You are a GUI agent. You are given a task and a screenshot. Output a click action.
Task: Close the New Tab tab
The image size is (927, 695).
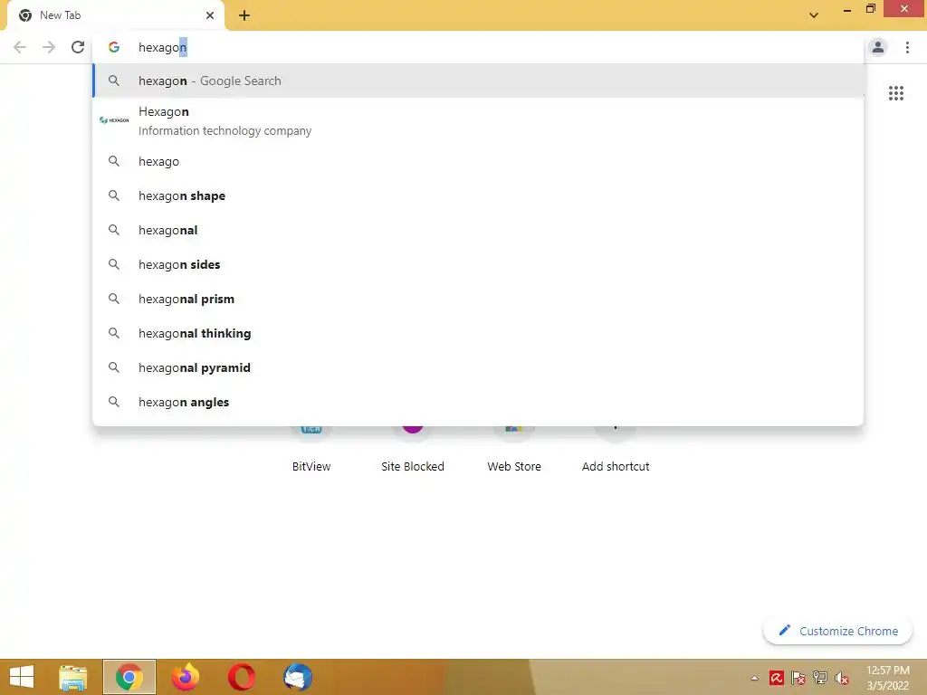click(210, 15)
